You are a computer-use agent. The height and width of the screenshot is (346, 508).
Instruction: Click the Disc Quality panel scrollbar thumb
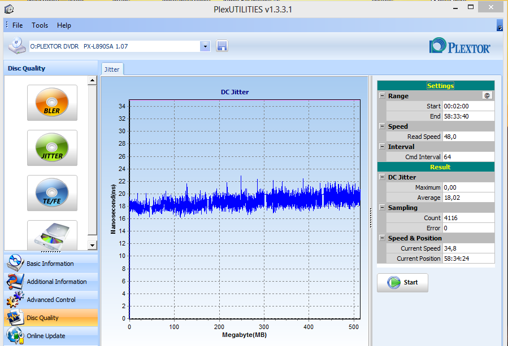click(x=92, y=160)
